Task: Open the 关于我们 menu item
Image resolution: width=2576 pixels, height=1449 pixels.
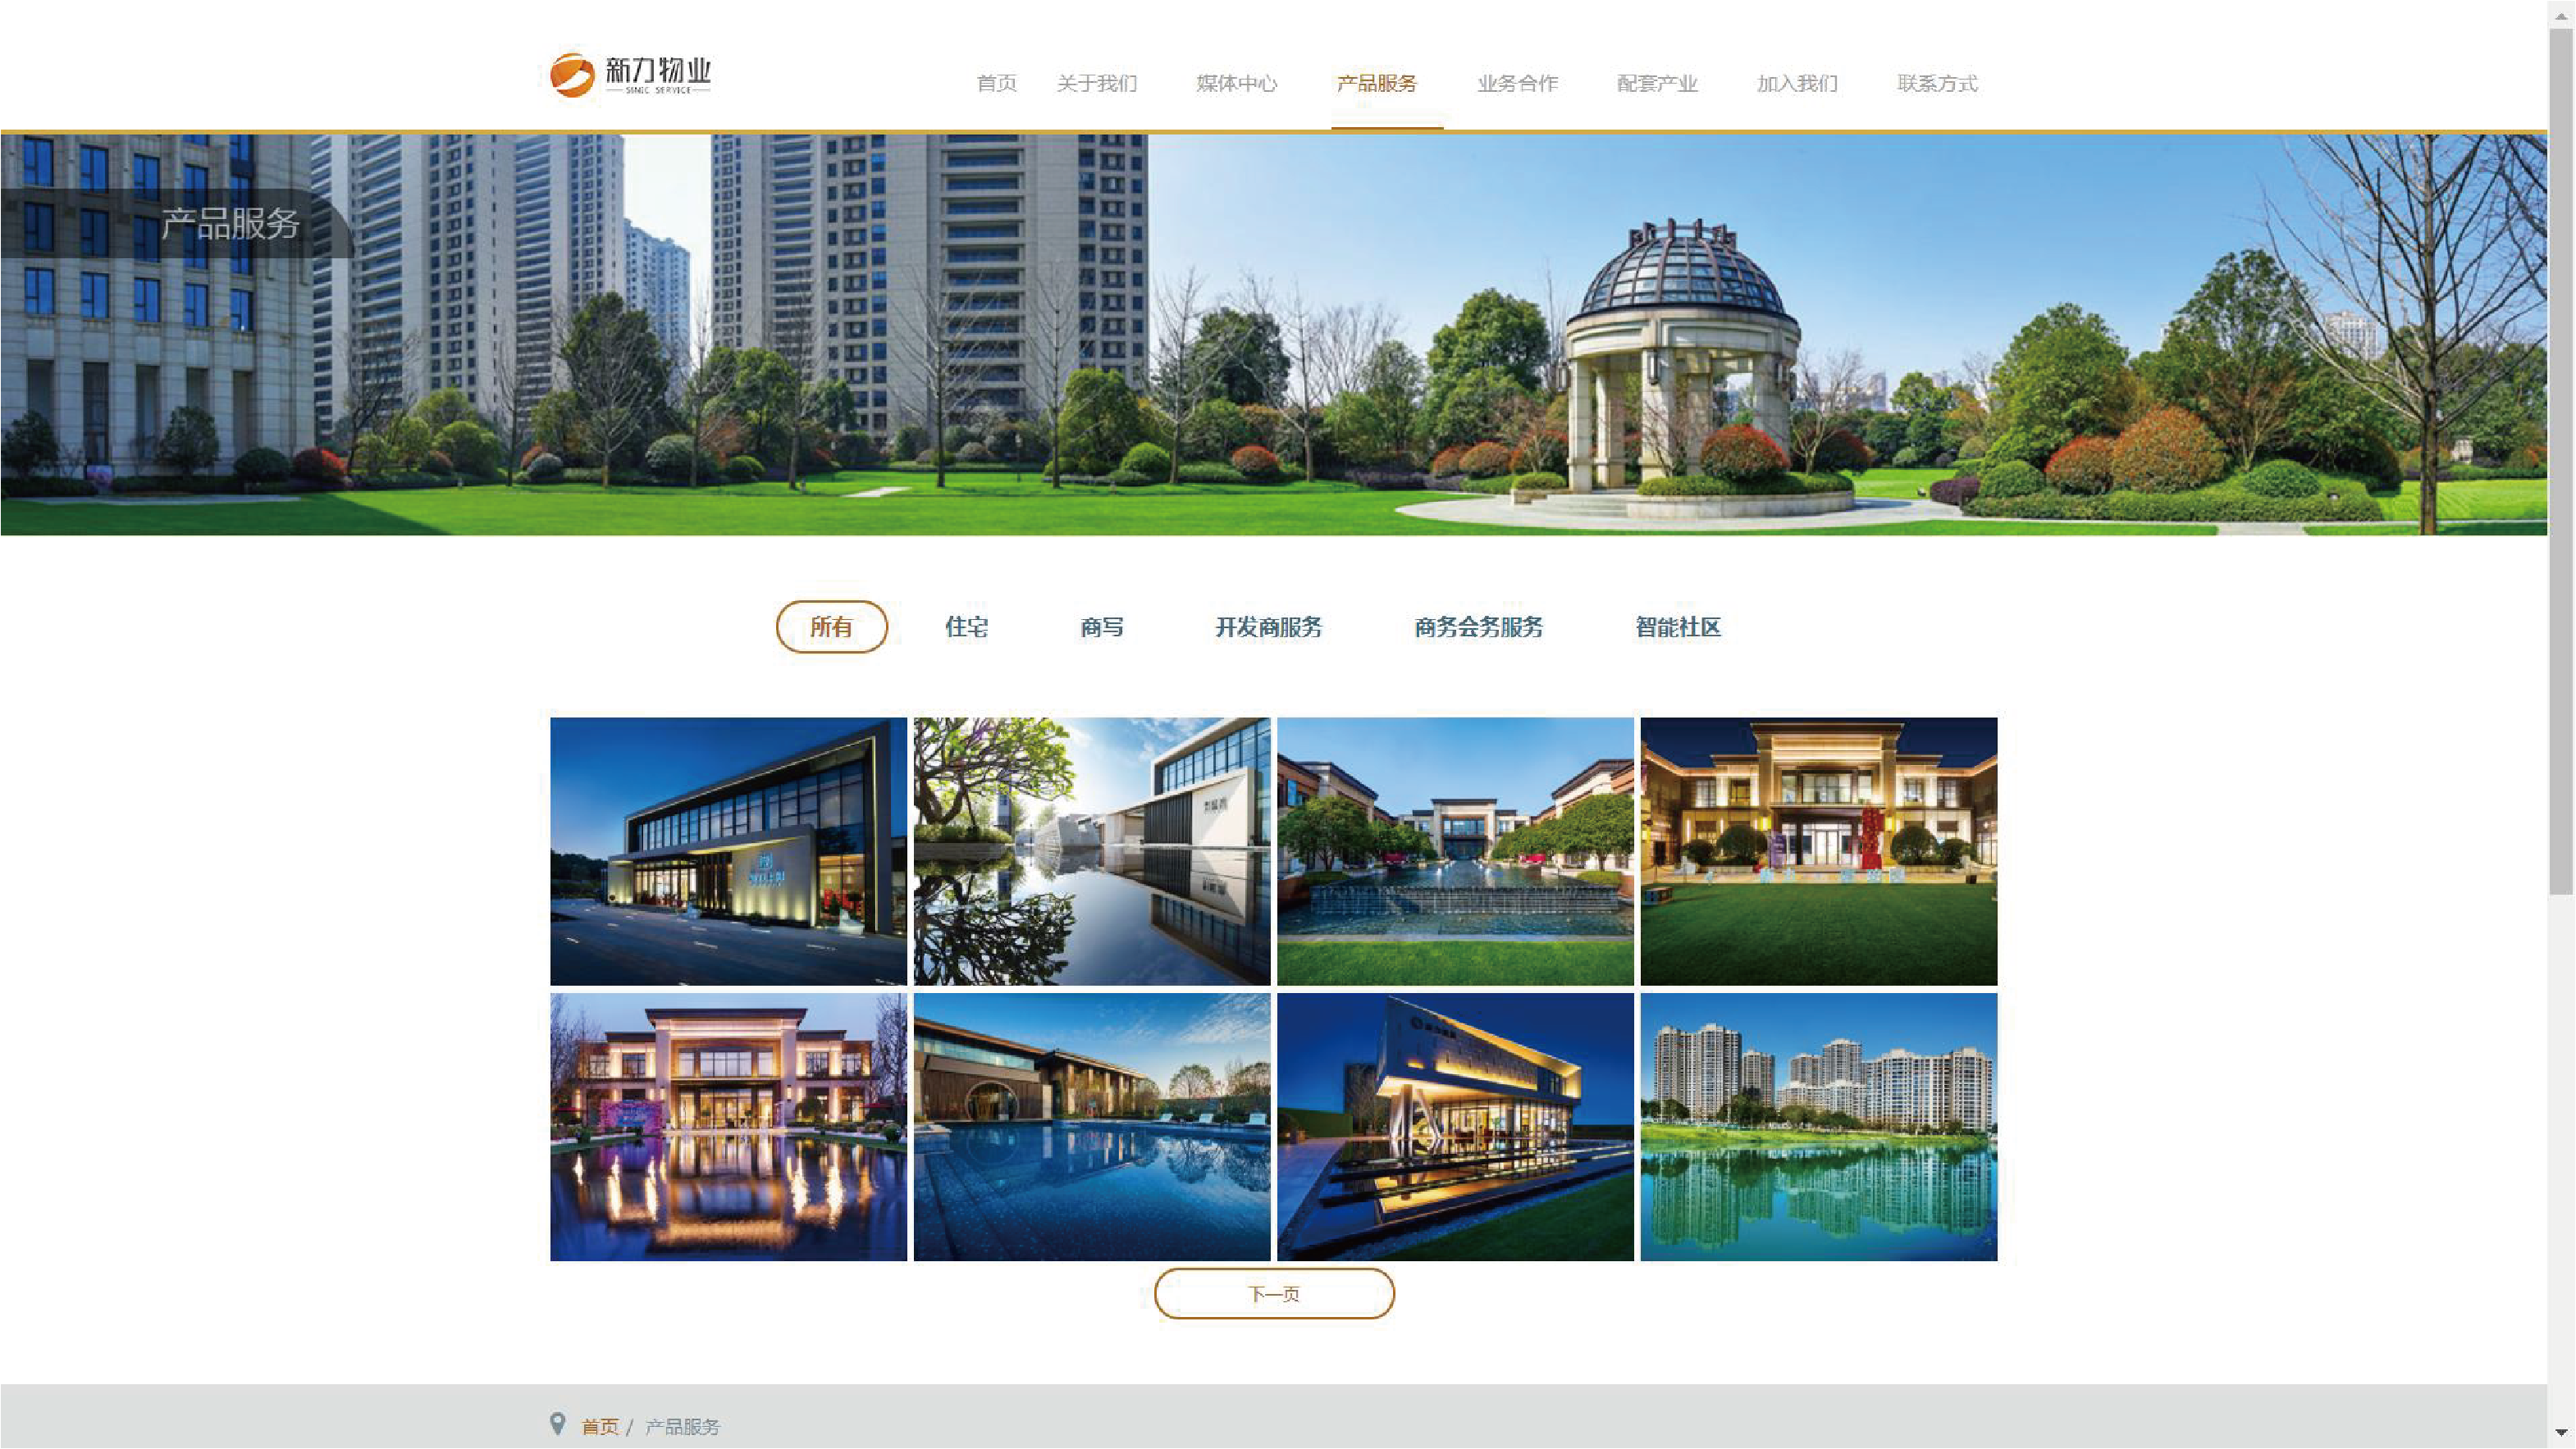Action: tap(1096, 83)
